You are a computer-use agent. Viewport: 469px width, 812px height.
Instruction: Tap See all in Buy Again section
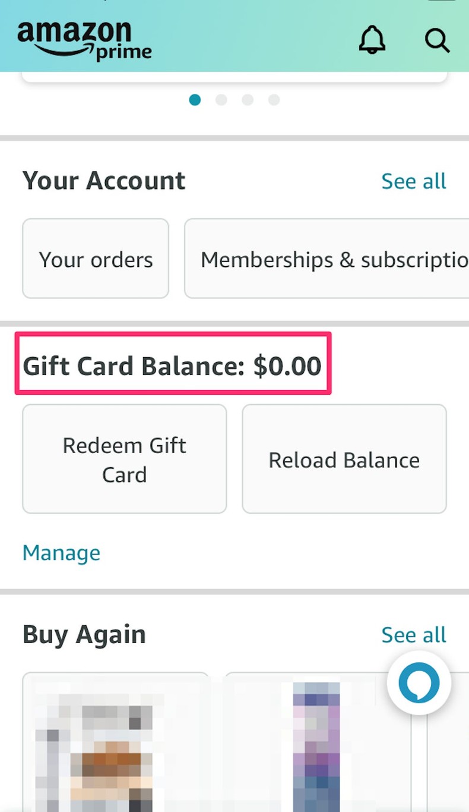(414, 635)
